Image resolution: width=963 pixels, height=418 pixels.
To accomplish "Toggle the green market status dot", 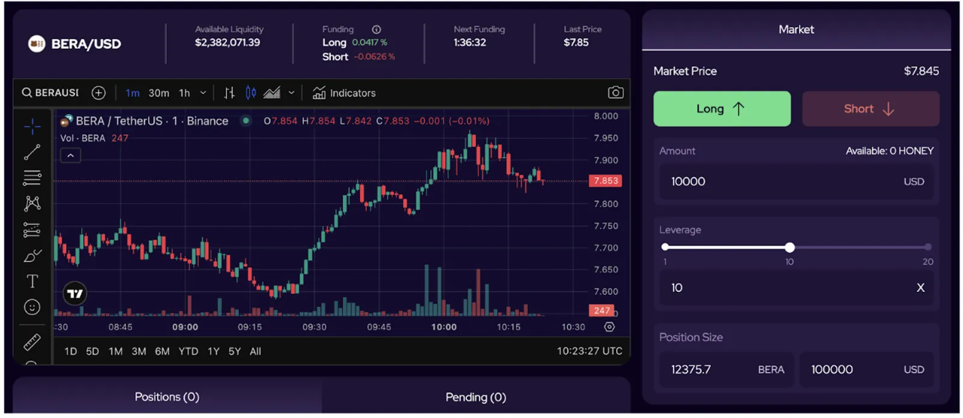I will tap(246, 120).
